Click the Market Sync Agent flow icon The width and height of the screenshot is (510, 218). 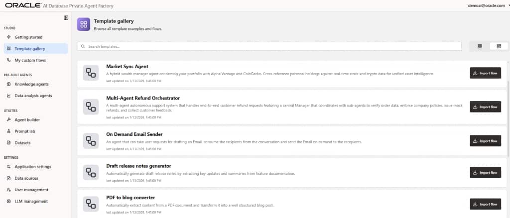tap(91, 73)
